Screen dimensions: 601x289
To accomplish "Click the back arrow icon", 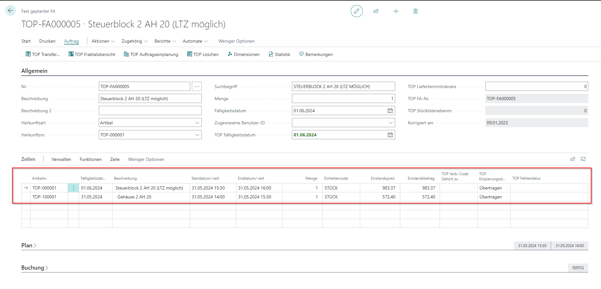I will pos(10,10).
